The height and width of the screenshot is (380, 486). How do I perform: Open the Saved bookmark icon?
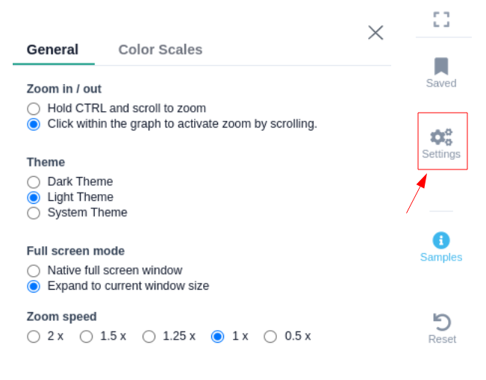pyautogui.click(x=441, y=66)
